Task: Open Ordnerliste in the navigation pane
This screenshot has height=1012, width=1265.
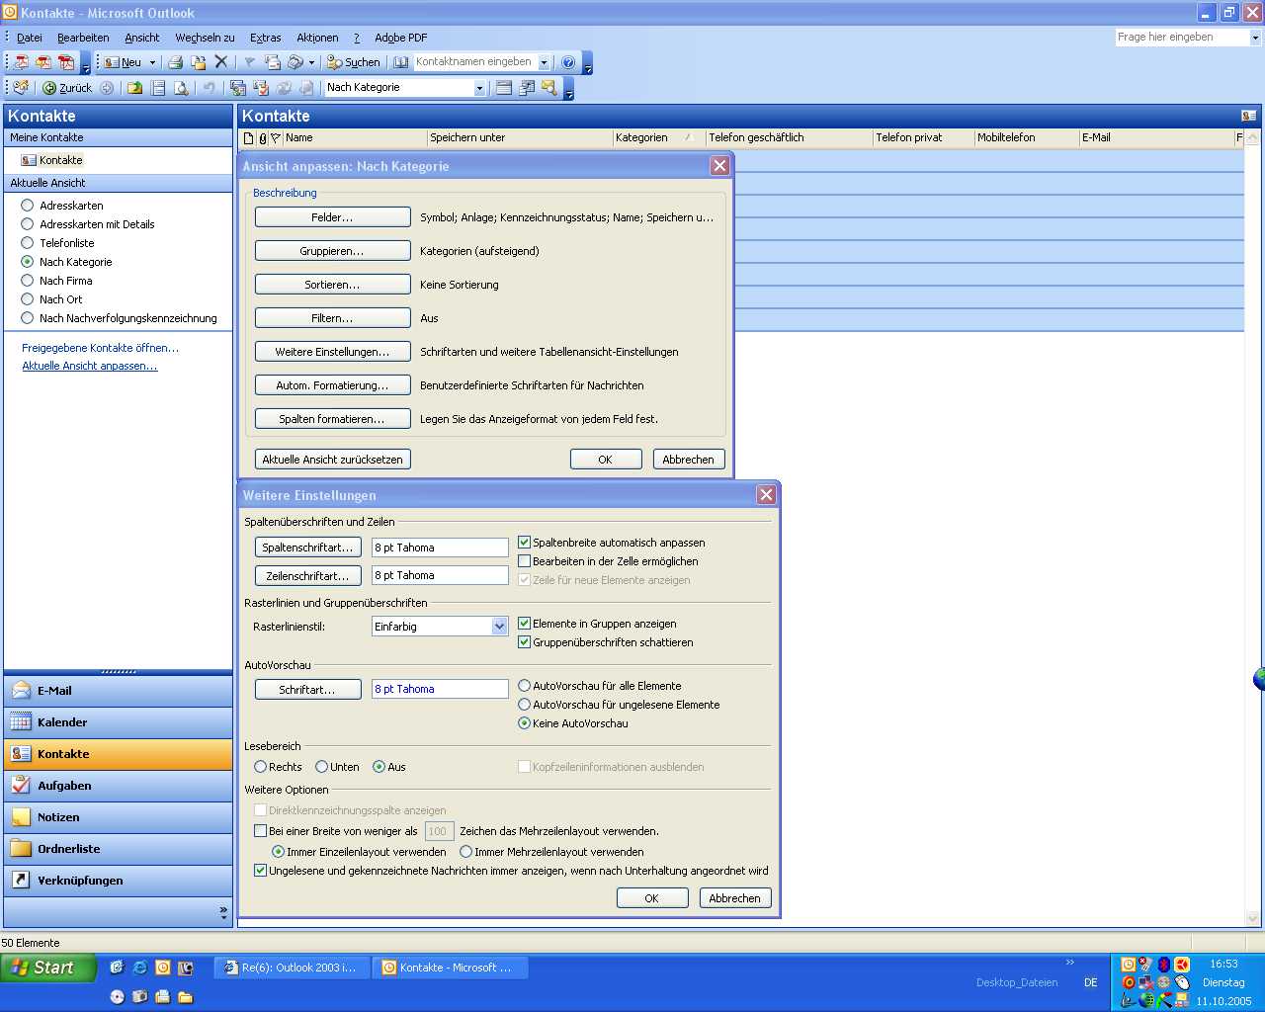Action: (119, 849)
